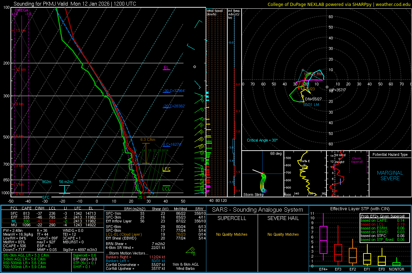Click the 'Classic Supercell' marker label

pos(357,160)
